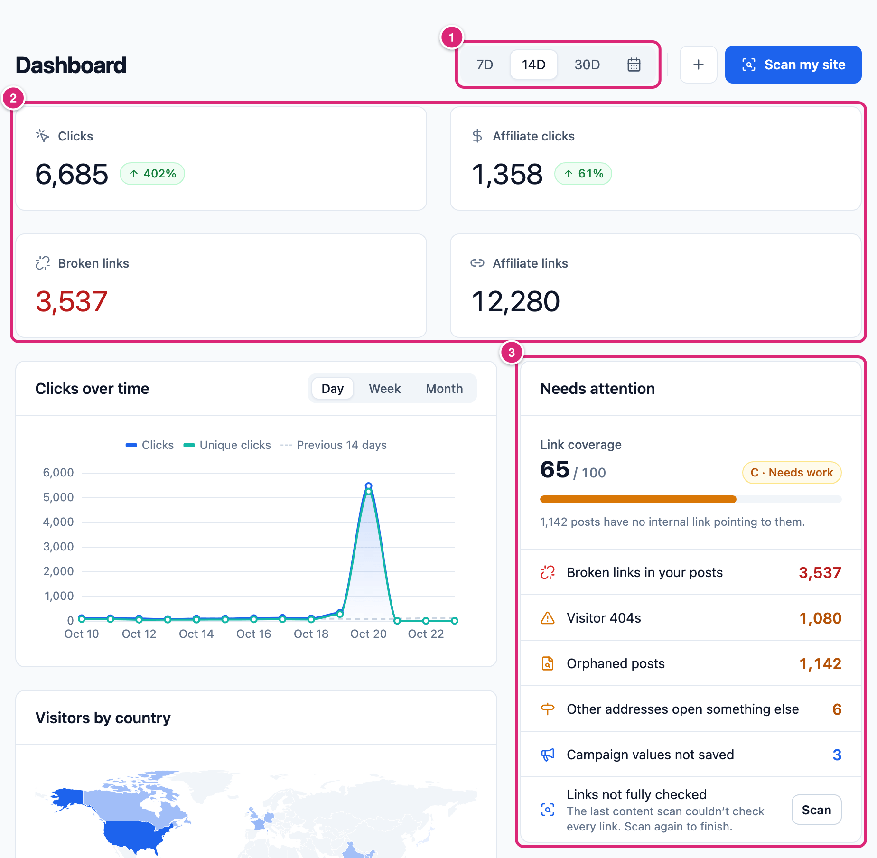Click the Clicks over time heading
The height and width of the screenshot is (858, 877).
92,388
